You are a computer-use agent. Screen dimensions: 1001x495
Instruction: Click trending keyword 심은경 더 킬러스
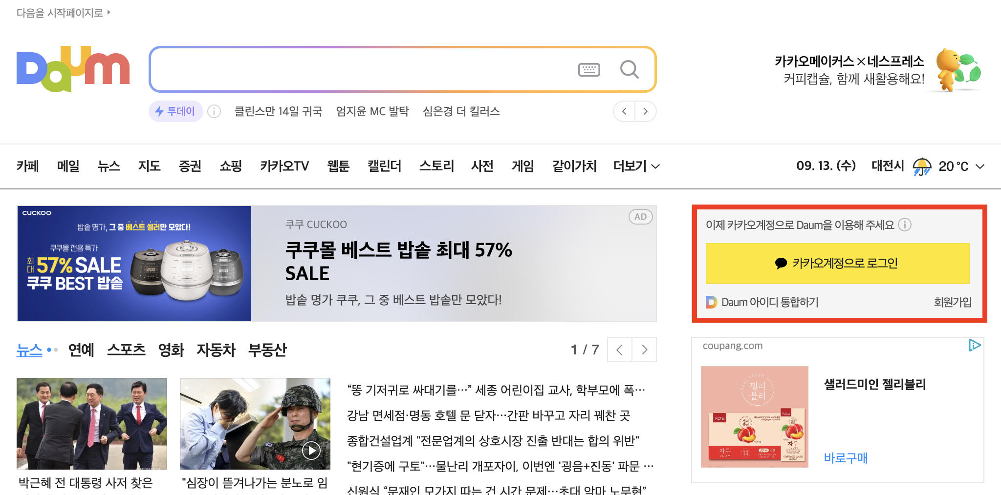pos(461,111)
